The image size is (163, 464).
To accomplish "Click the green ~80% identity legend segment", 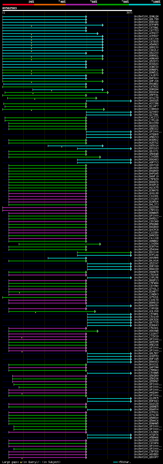I will [113, 5].
